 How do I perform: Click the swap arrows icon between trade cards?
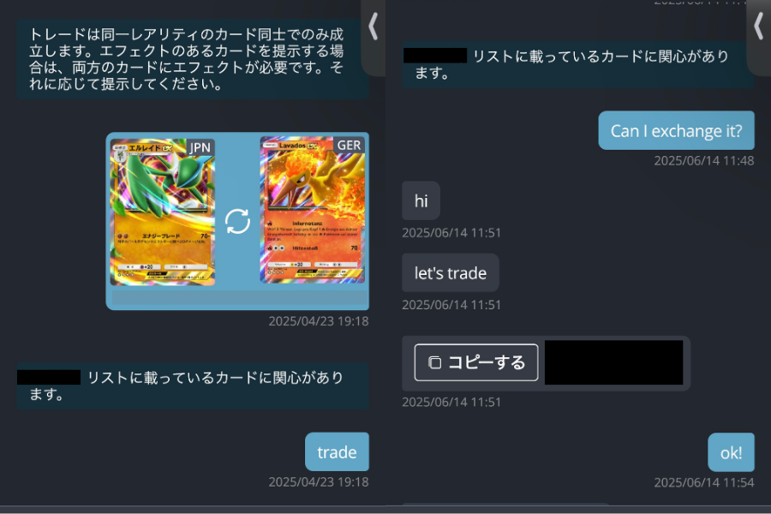(237, 221)
